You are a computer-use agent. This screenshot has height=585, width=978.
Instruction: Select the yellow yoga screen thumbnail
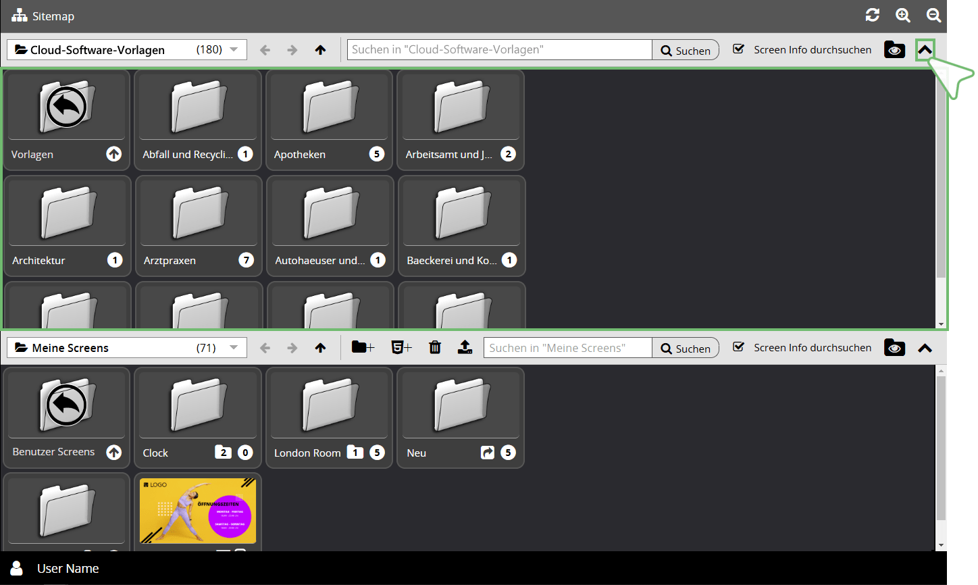(x=198, y=511)
